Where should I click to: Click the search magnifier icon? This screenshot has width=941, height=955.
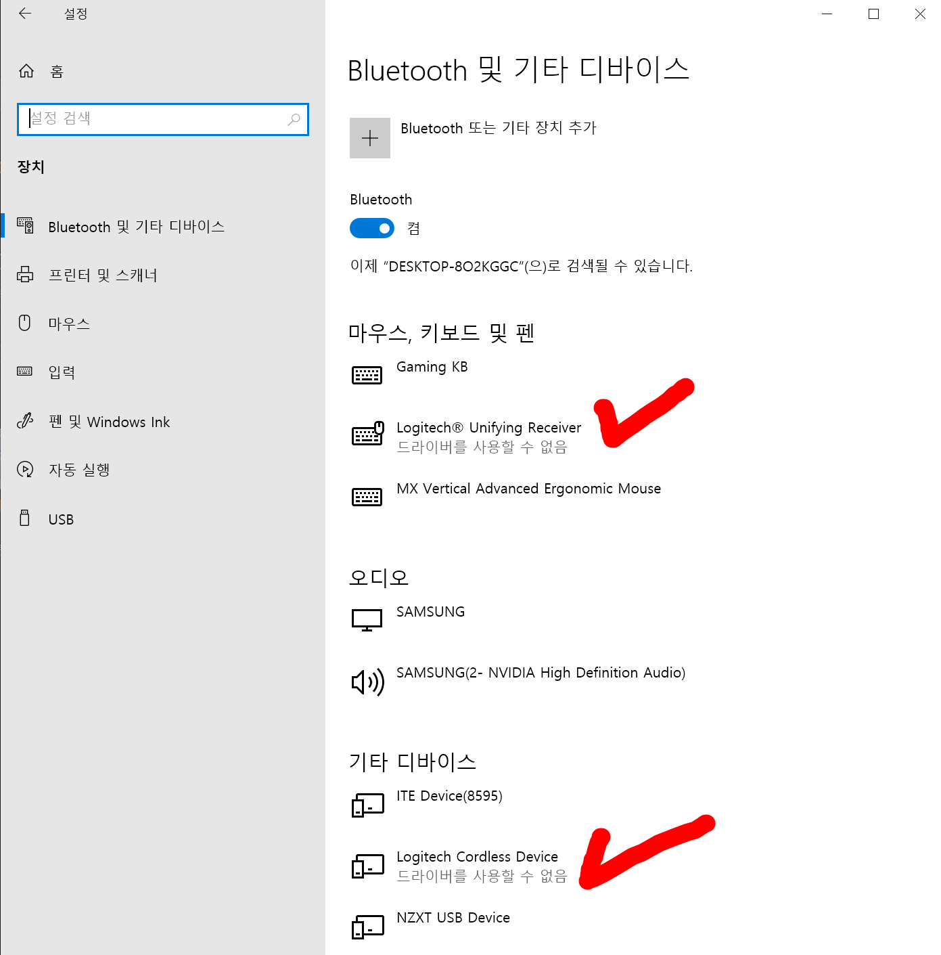click(294, 119)
